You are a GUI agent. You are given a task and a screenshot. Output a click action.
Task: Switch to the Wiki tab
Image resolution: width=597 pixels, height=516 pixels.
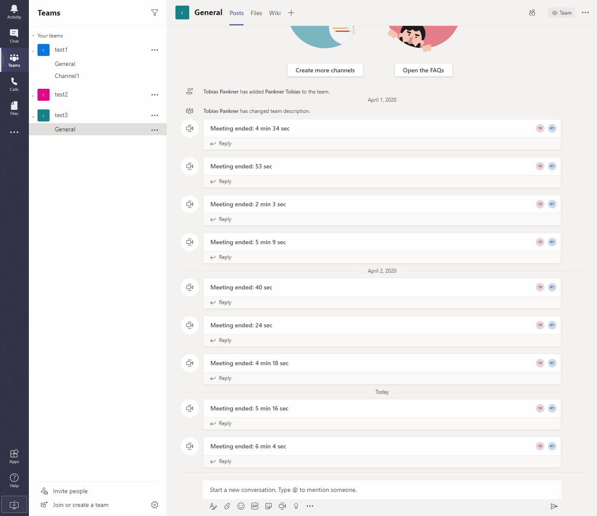tap(275, 13)
